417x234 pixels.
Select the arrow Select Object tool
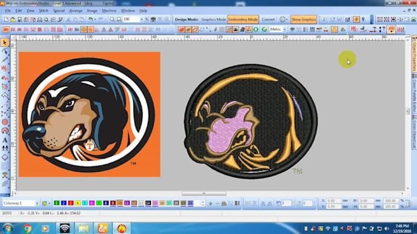click(5, 42)
